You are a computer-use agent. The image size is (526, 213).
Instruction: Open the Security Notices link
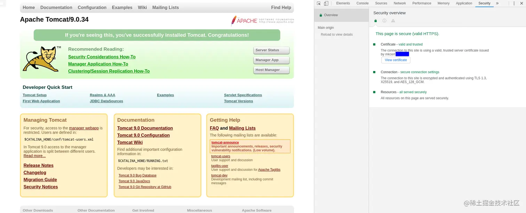(x=41, y=187)
